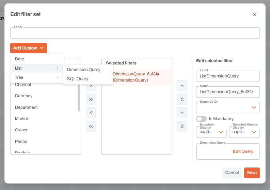Expand the List submenu arrow

click(57, 68)
